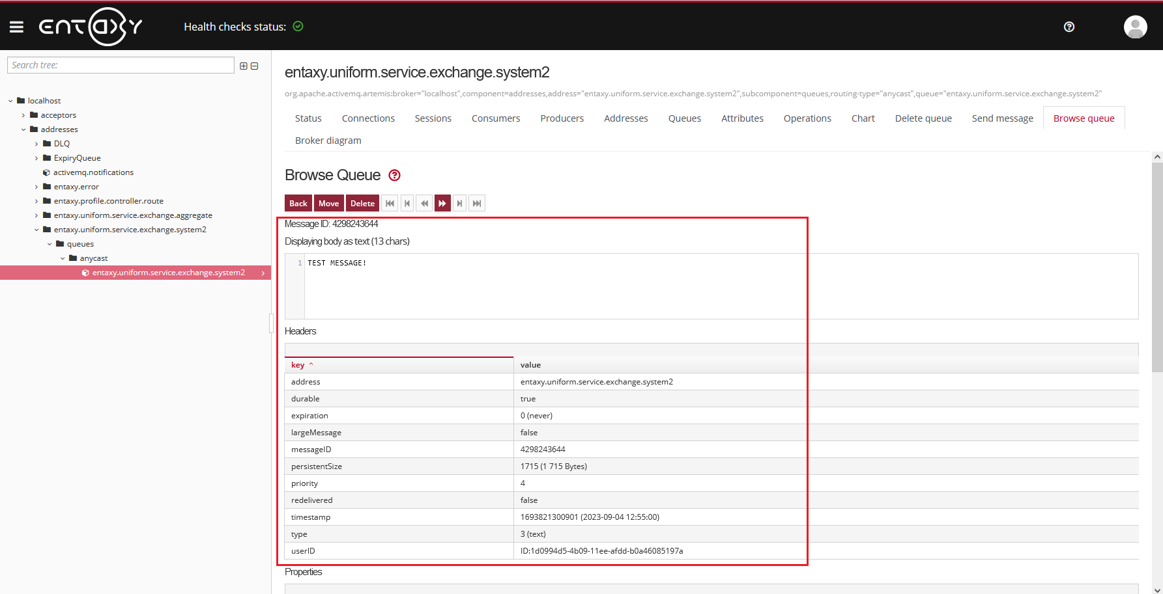
Task: Click the Back button above the message
Action: click(x=298, y=202)
